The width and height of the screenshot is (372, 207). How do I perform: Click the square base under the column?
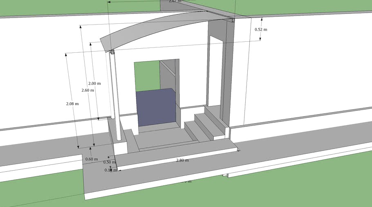tap(120, 148)
